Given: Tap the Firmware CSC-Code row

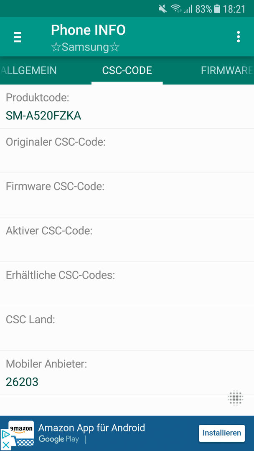Looking at the screenshot, I should [x=127, y=195].
